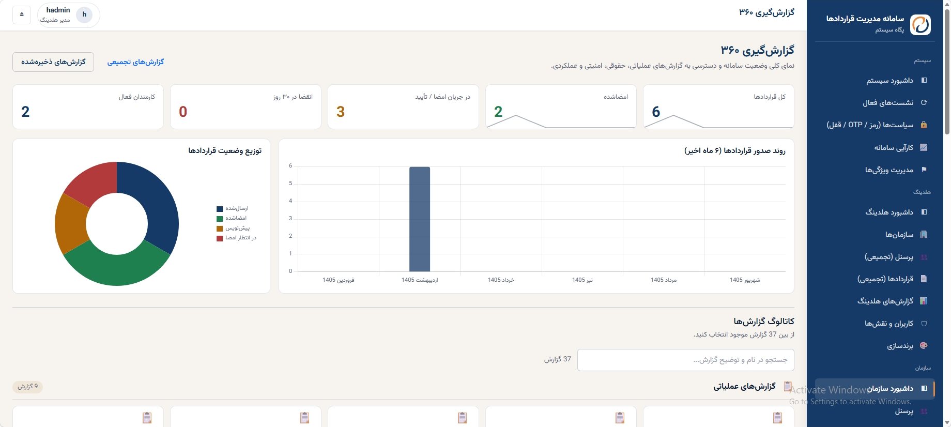Click the building icon for سازمان‌ها
The width and height of the screenshot is (951, 427).
(x=924, y=234)
